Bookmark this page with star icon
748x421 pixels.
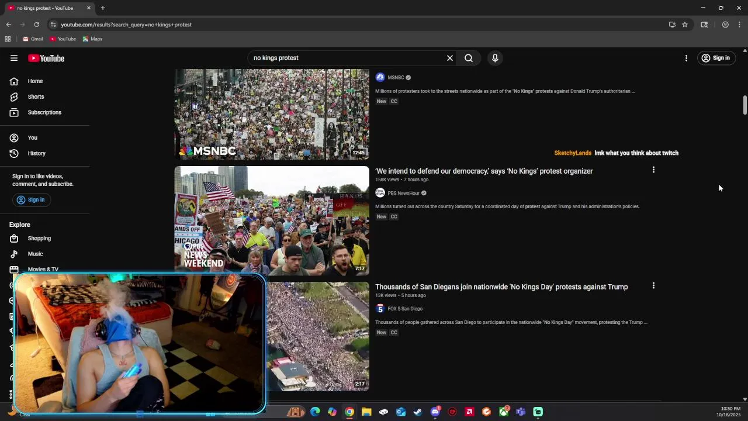click(x=685, y=25)
